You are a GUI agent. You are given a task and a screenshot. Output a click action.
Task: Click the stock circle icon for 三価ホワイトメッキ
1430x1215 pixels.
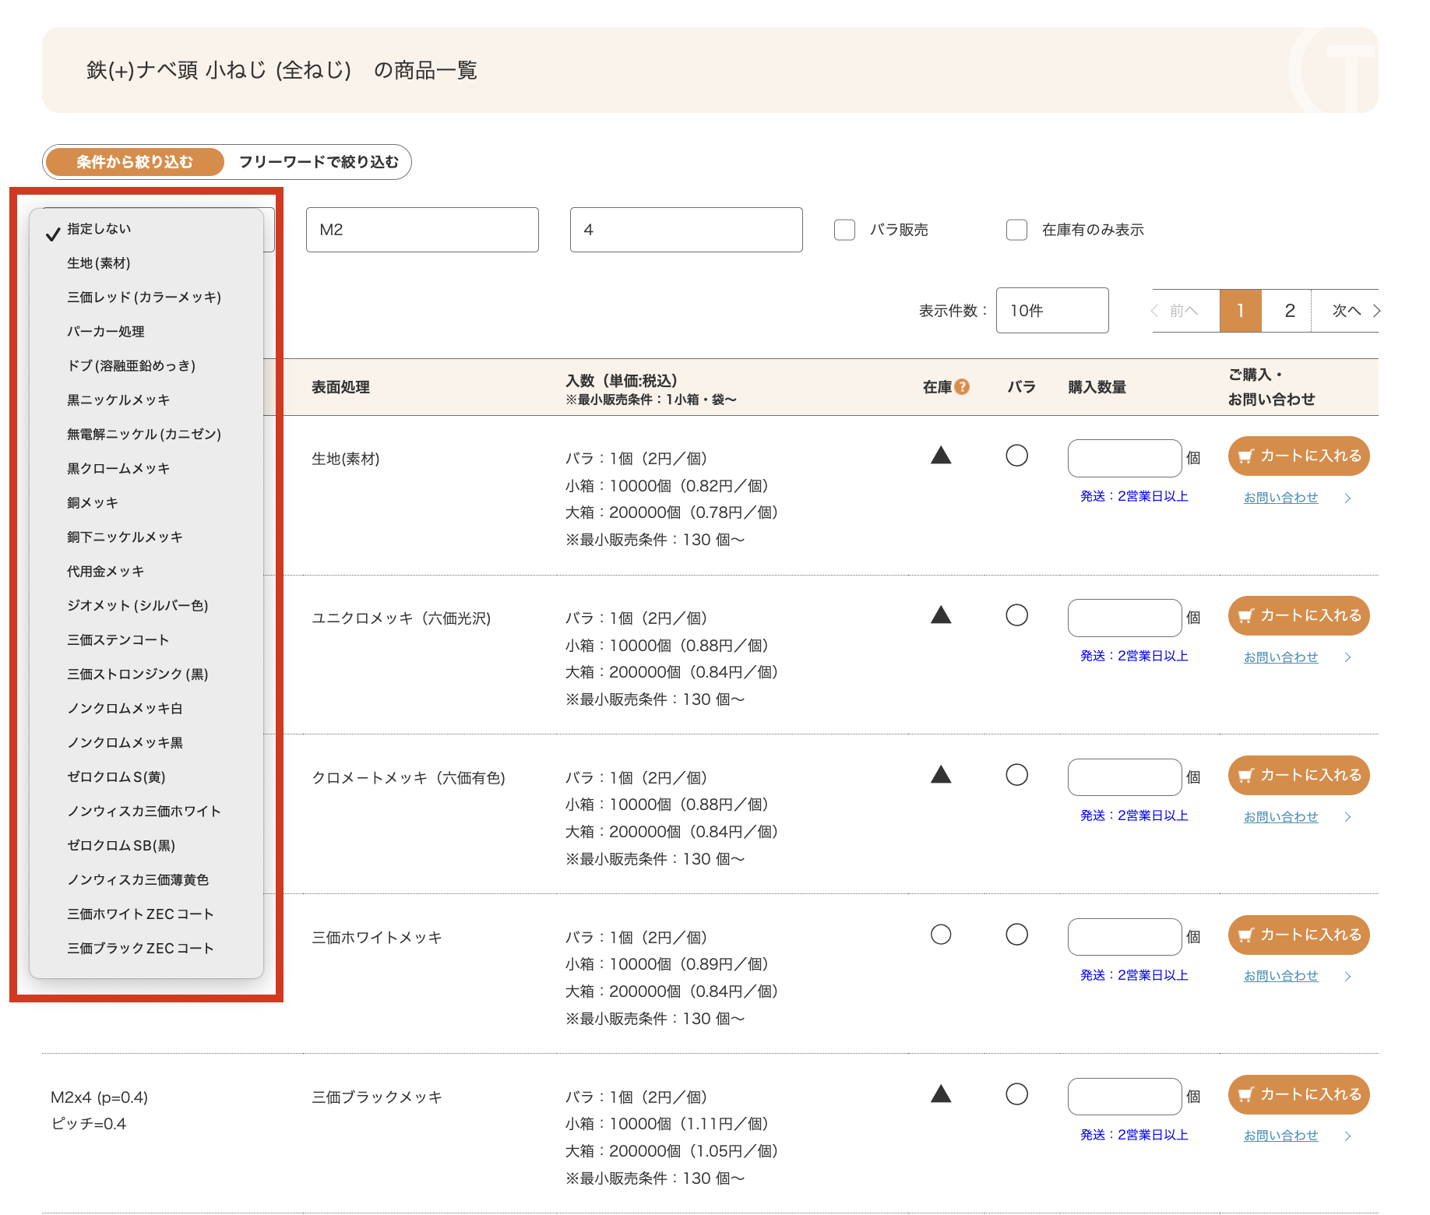(x=941, y=935)
